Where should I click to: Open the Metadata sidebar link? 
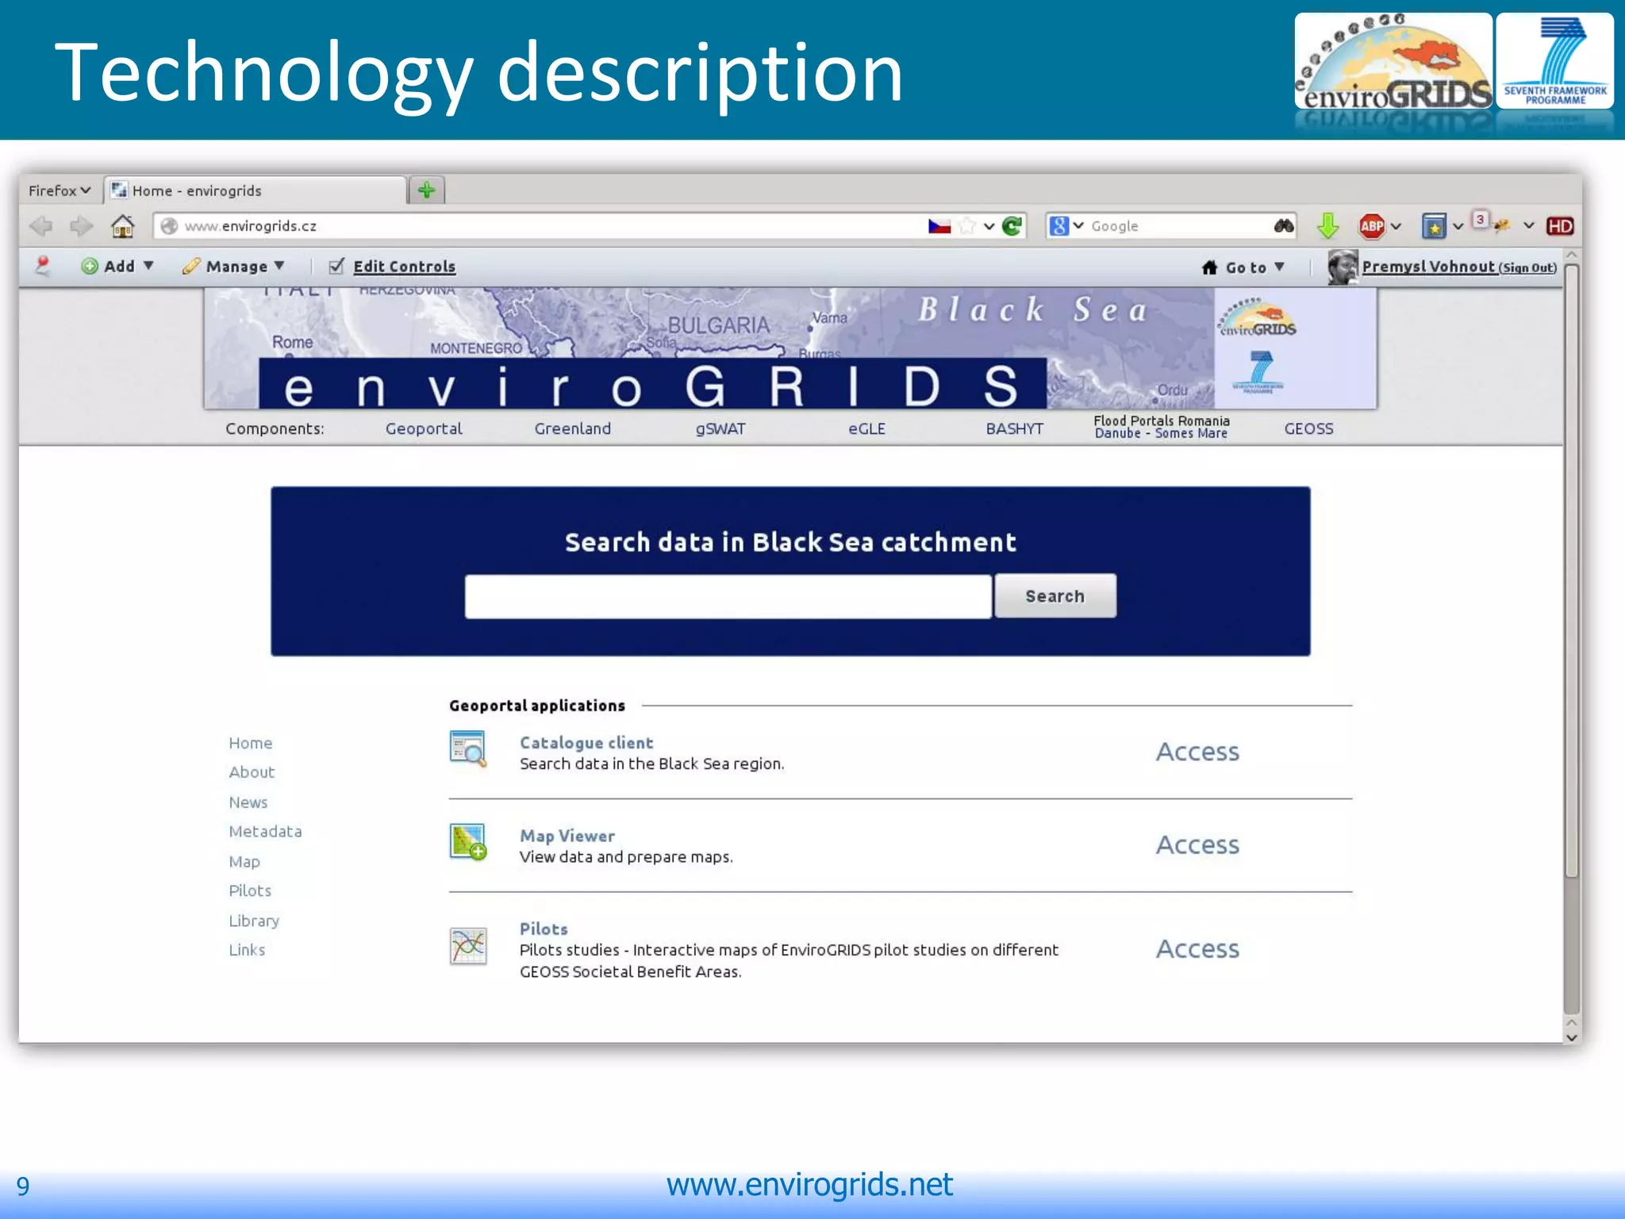point(265,832)
